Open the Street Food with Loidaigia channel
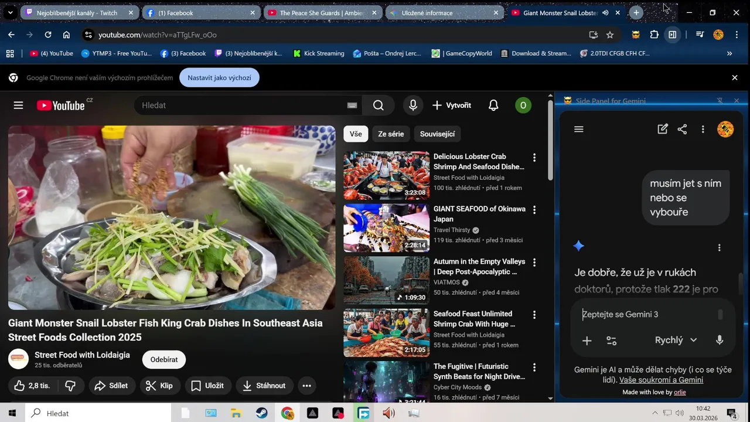 pyautogui.click(x=82, y=355)
